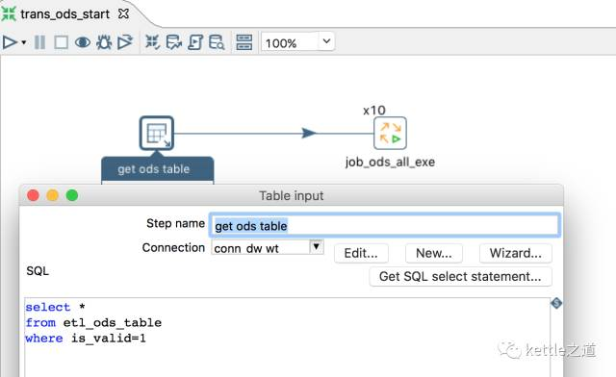Select the trans_ods_start tab
This screenshot has width=616, height=377.
(x=64, y=14)
